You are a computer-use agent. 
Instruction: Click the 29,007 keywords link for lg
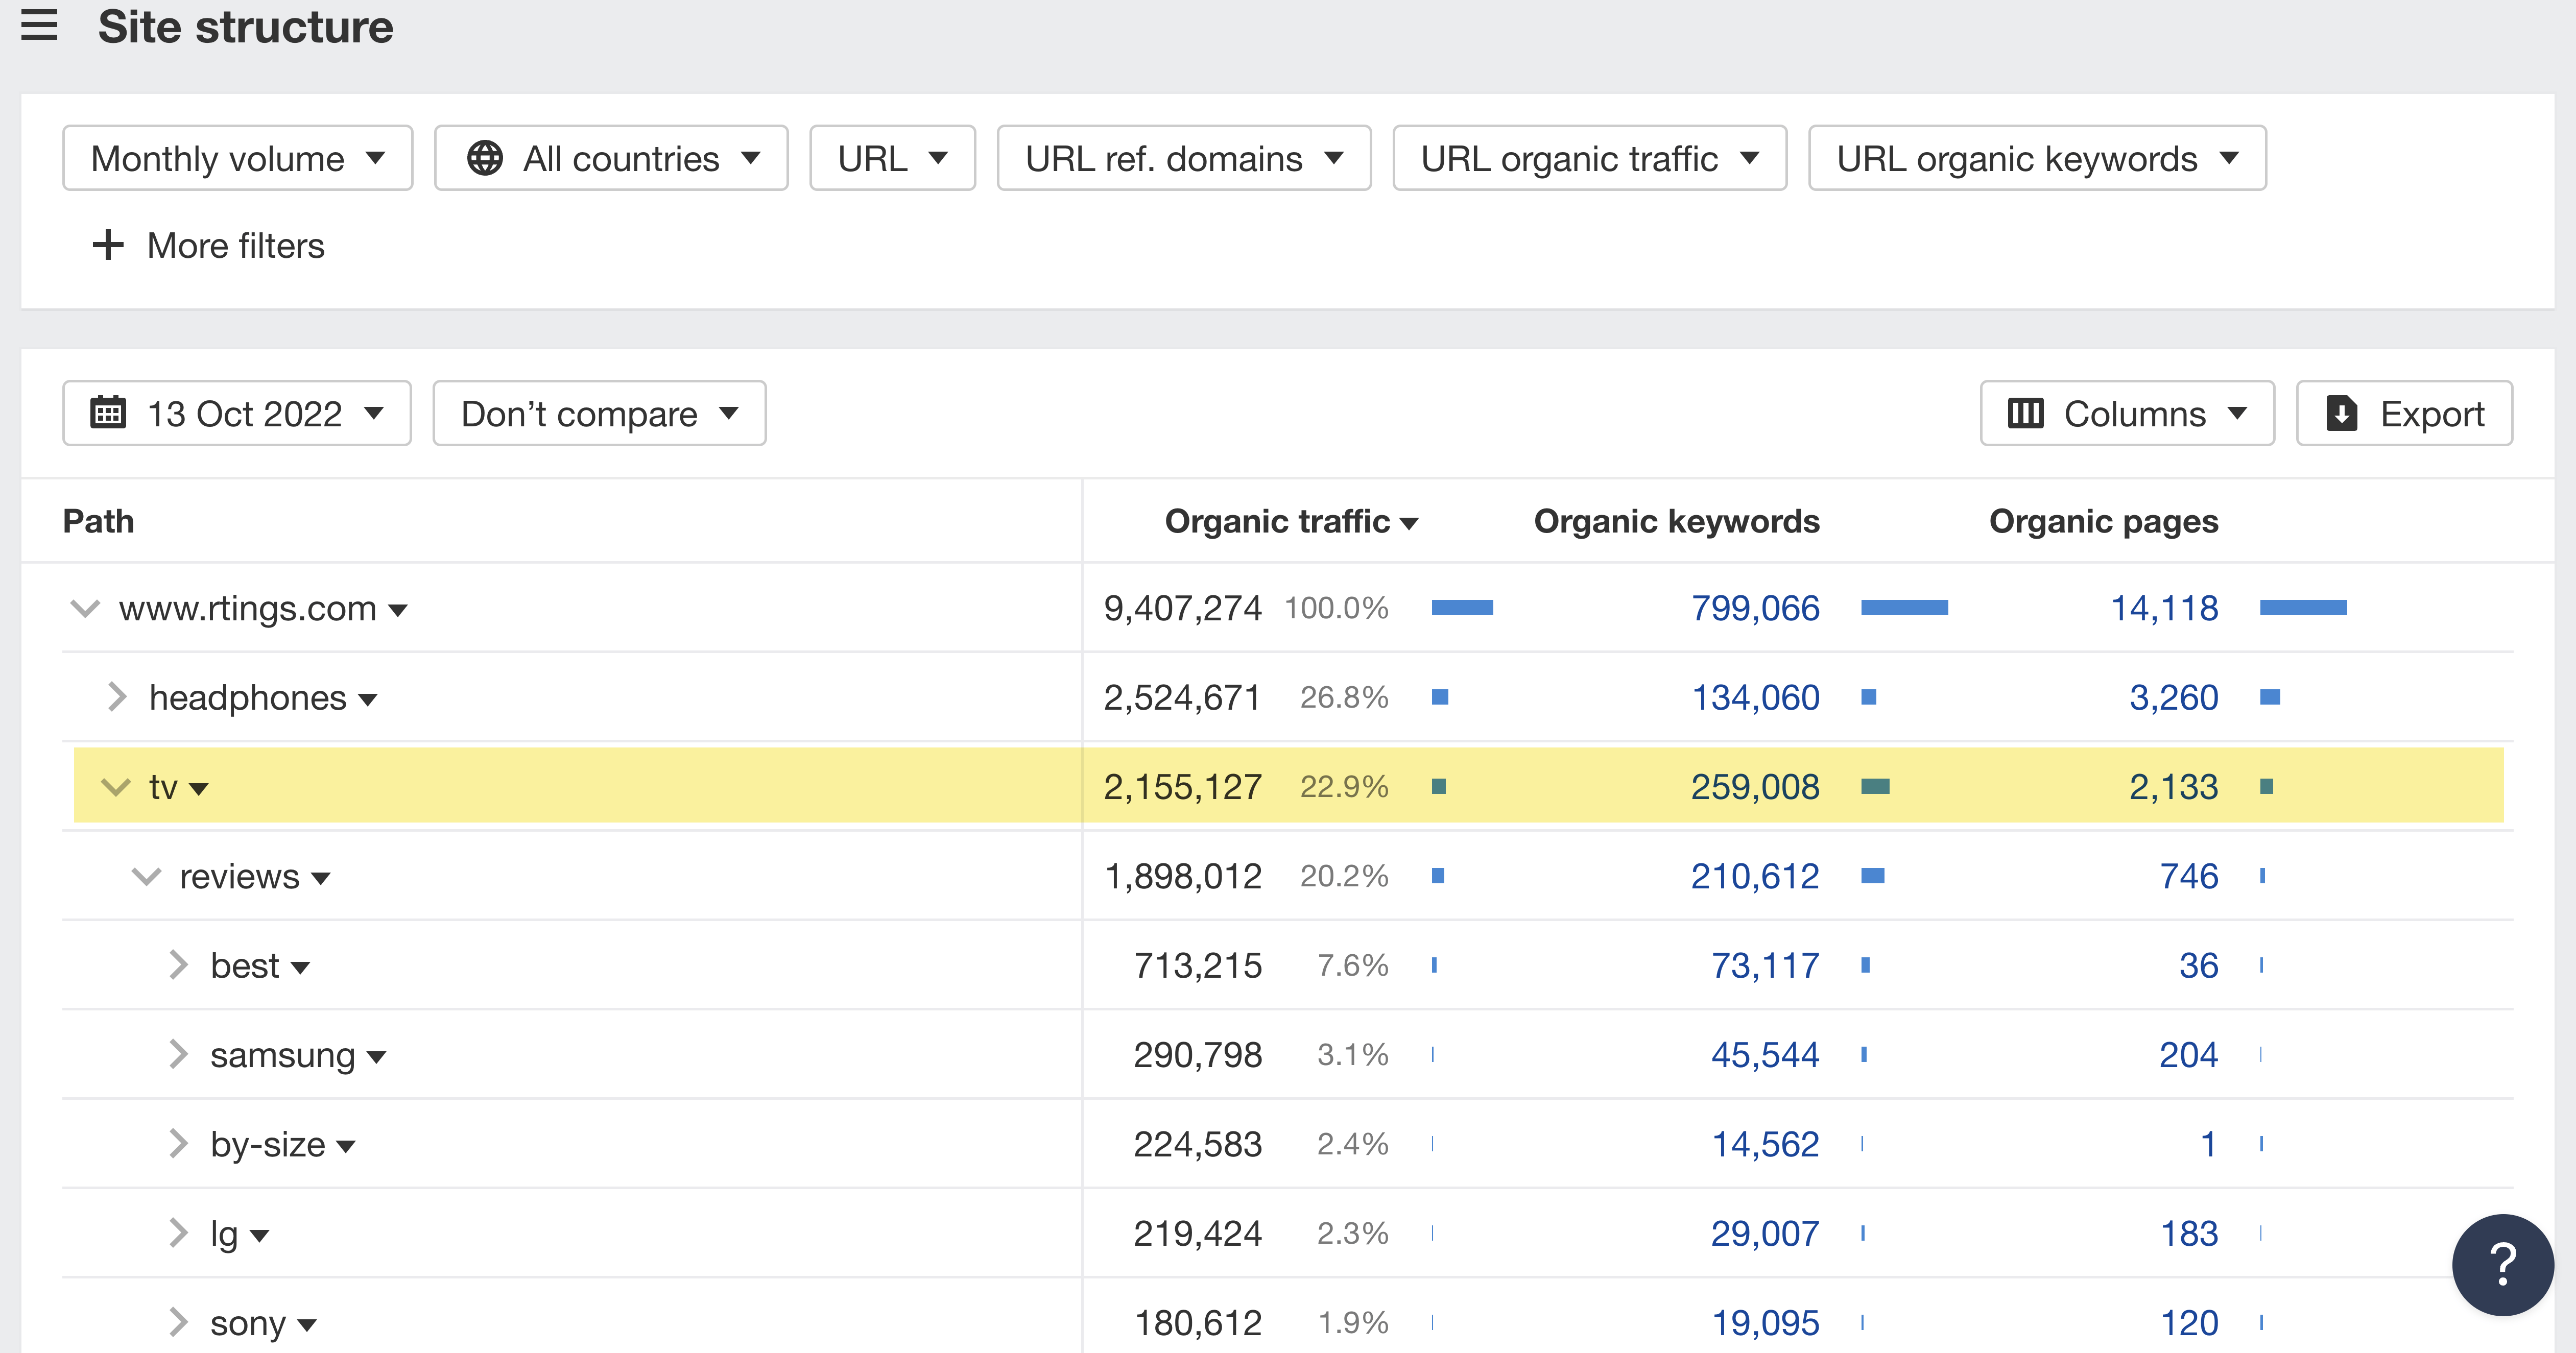[x=1766, y=1233]
